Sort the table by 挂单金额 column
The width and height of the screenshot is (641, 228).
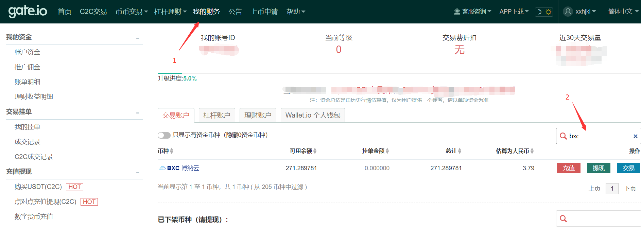pos(376,151)
